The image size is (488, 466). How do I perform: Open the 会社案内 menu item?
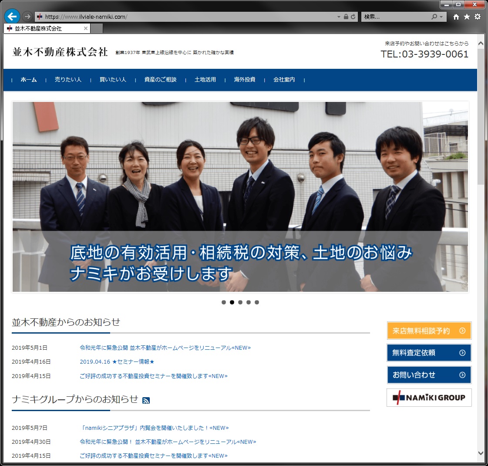click(284, 80)
